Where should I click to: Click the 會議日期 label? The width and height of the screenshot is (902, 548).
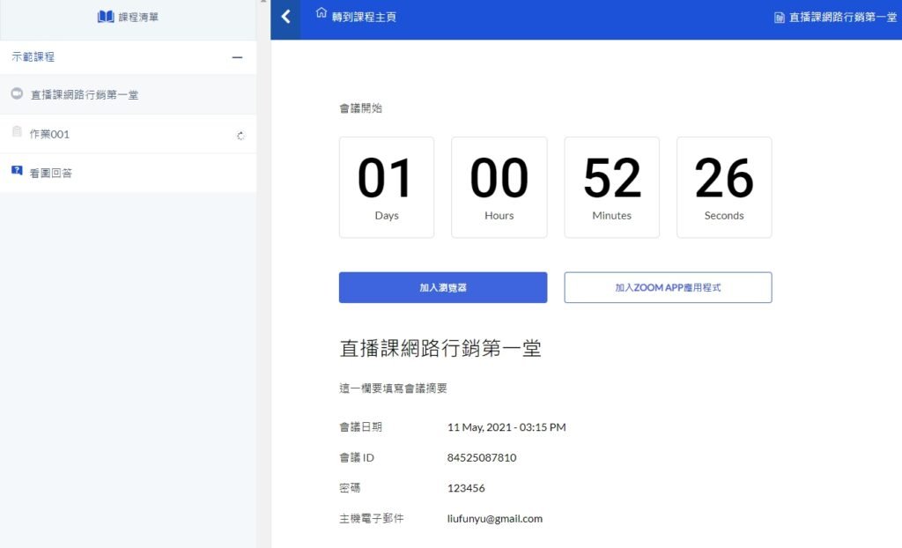360,427
